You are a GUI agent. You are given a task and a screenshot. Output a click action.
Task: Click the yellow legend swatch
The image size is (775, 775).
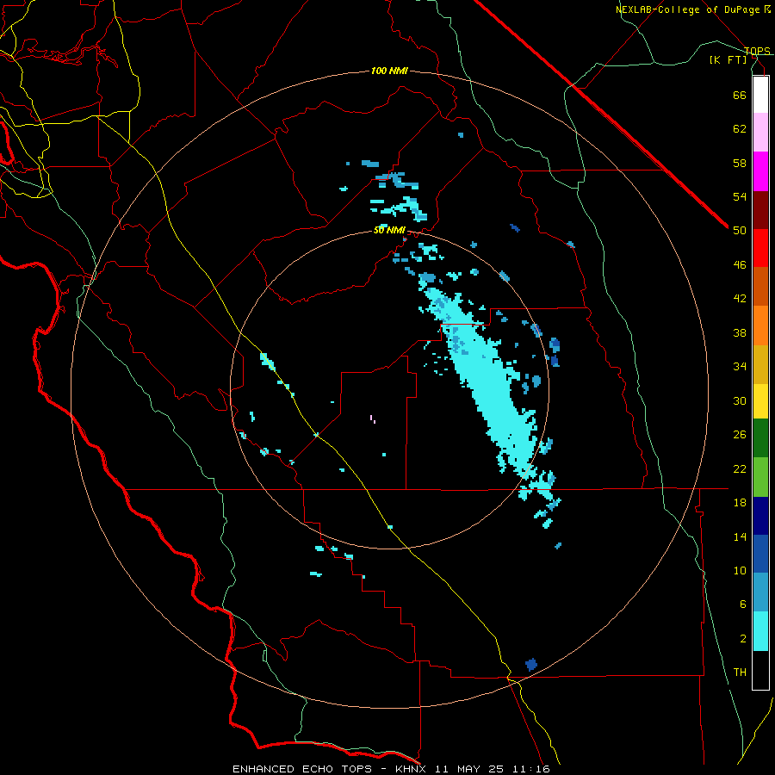pos(760,400)
